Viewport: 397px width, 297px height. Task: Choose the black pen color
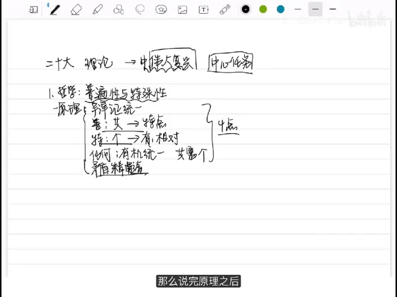[x=245, y=9]
